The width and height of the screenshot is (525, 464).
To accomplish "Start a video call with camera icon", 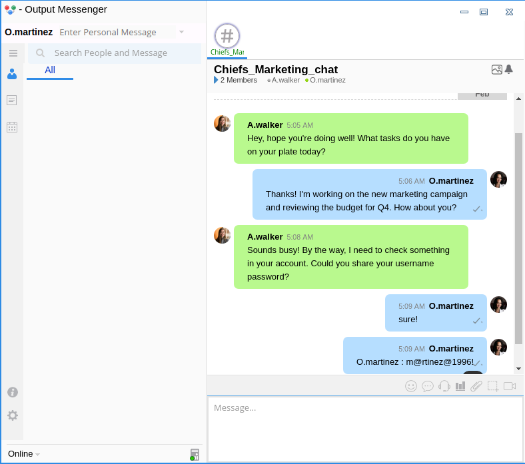I will coord(510,386).
